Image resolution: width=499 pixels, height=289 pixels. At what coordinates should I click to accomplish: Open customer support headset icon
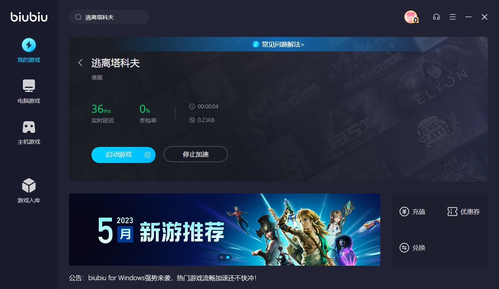click(x=436, y=17)
